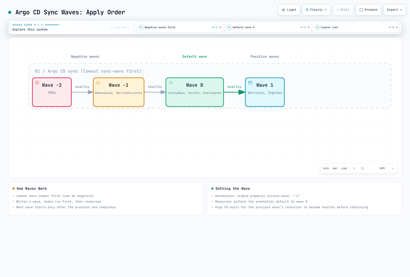Click the 03 step badge

[317, 27]
